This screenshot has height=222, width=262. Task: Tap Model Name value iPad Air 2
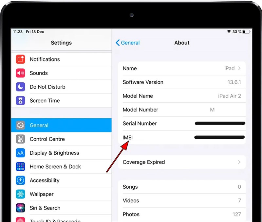point(230,96)
